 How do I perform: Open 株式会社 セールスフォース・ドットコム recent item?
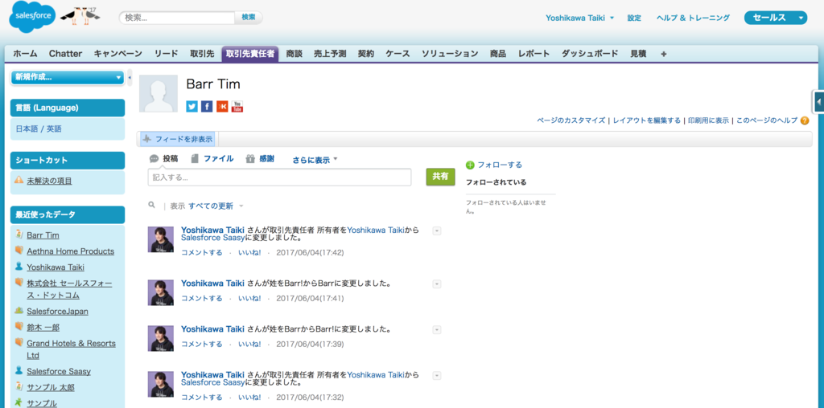(69, 289)
